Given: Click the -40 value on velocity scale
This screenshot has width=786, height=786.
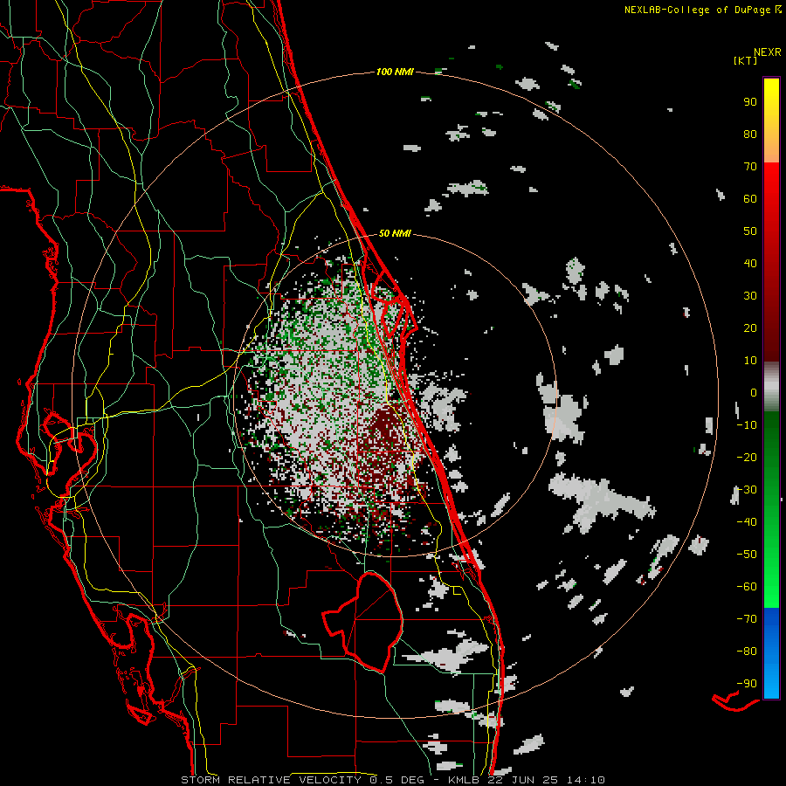Looking at the screenshot, I should tap(747, 522).
